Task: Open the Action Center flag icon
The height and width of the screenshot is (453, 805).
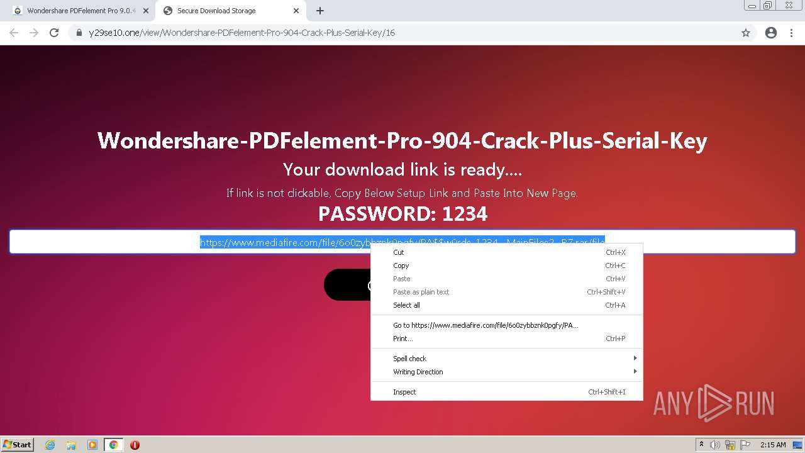Action: [x=745, y=445]
